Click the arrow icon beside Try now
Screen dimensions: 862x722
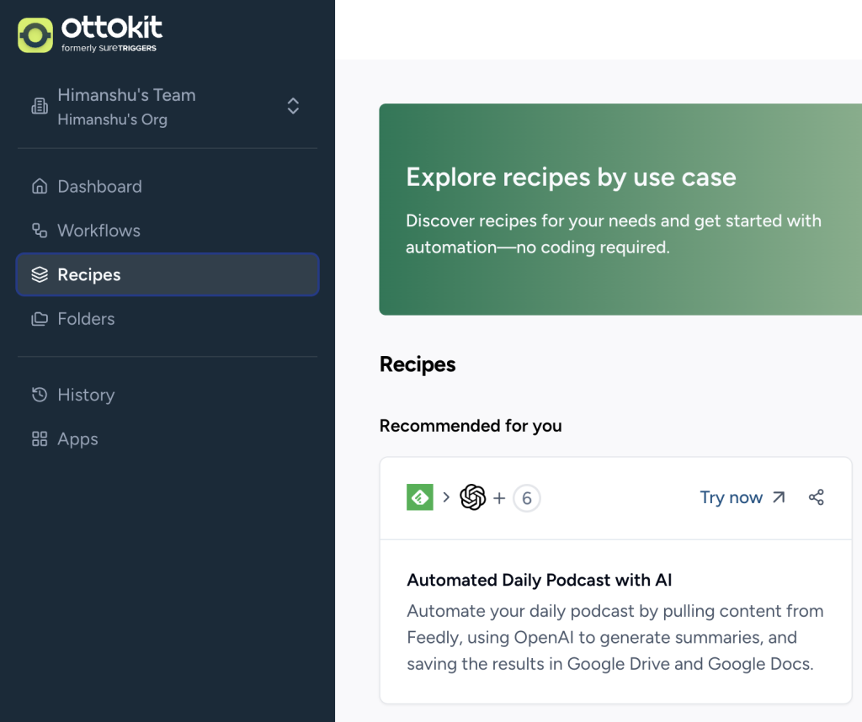coord(779,497)
